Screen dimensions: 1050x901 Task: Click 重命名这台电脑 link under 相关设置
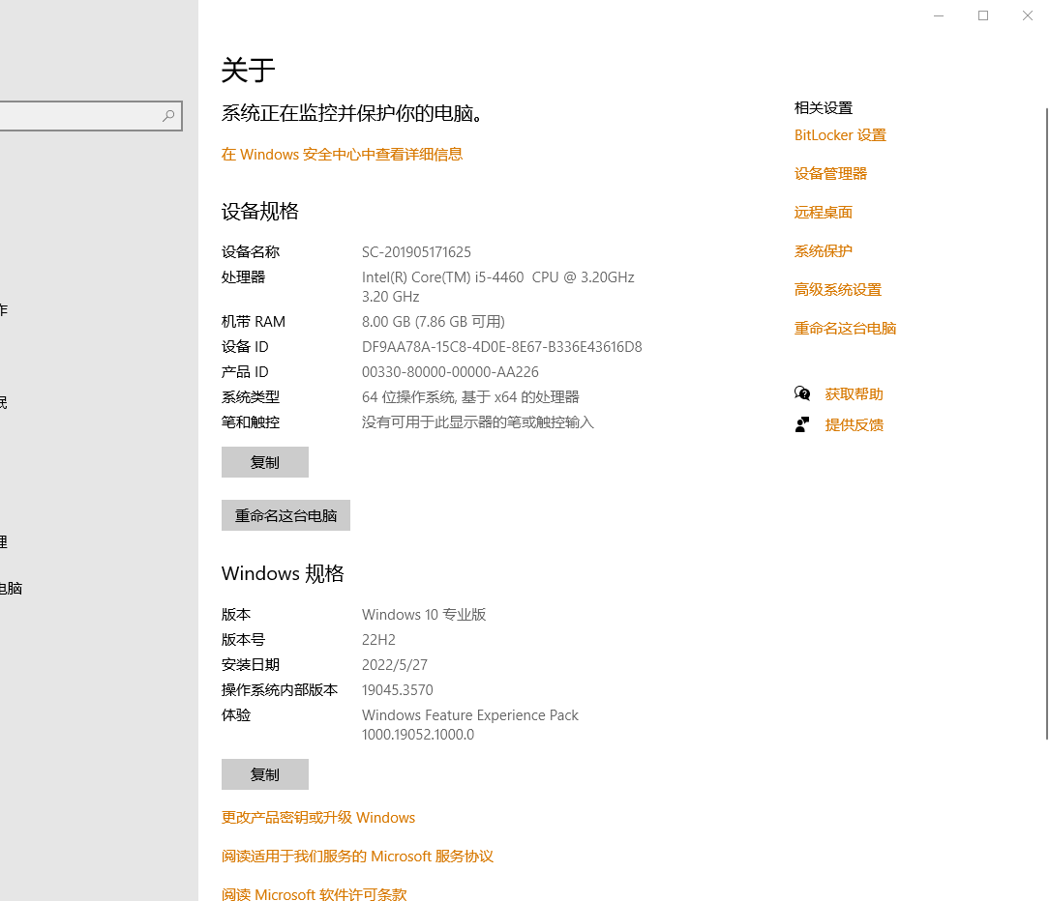tap(845, 329)
